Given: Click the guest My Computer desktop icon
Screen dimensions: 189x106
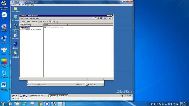Looking at the screenshot, I should point(16,18).
